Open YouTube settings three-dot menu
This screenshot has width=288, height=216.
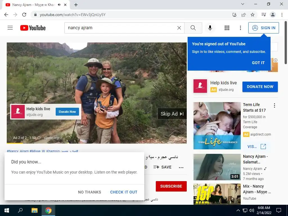(x=240, y=28)
